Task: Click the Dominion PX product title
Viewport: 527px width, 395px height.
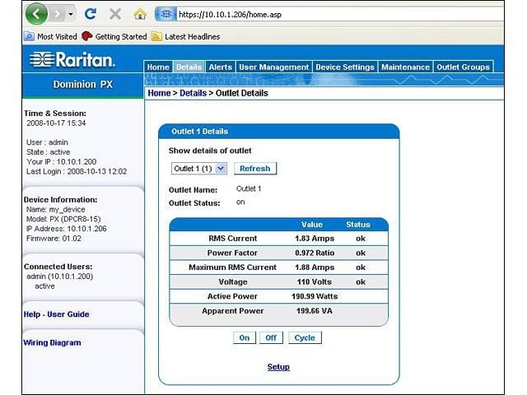Action: pos(82,84)
